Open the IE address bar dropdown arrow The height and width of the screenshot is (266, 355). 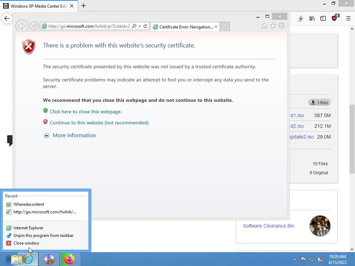[x=140, y=26]
